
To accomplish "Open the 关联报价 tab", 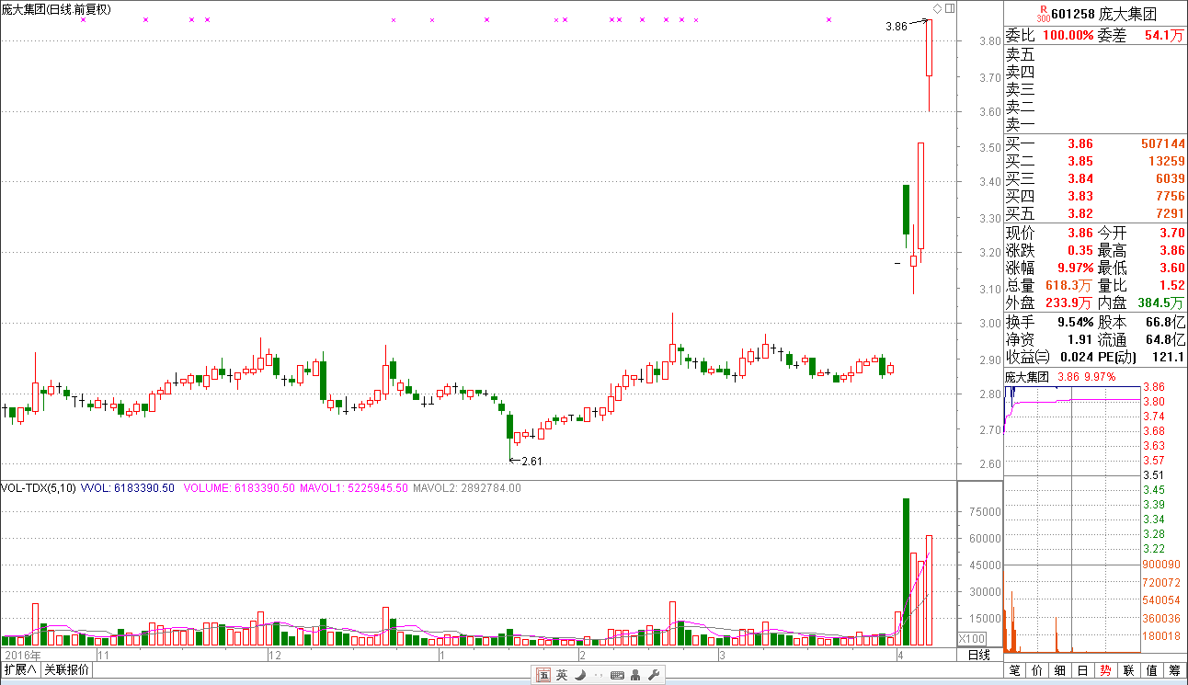I will (x=67, y=669).
